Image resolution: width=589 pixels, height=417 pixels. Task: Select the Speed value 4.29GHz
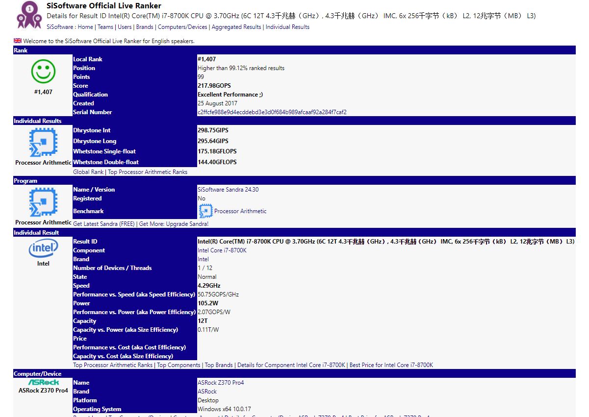209,286
